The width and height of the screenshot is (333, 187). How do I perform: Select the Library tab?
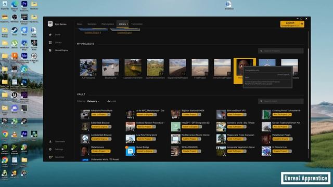click(x=123, y=24)
